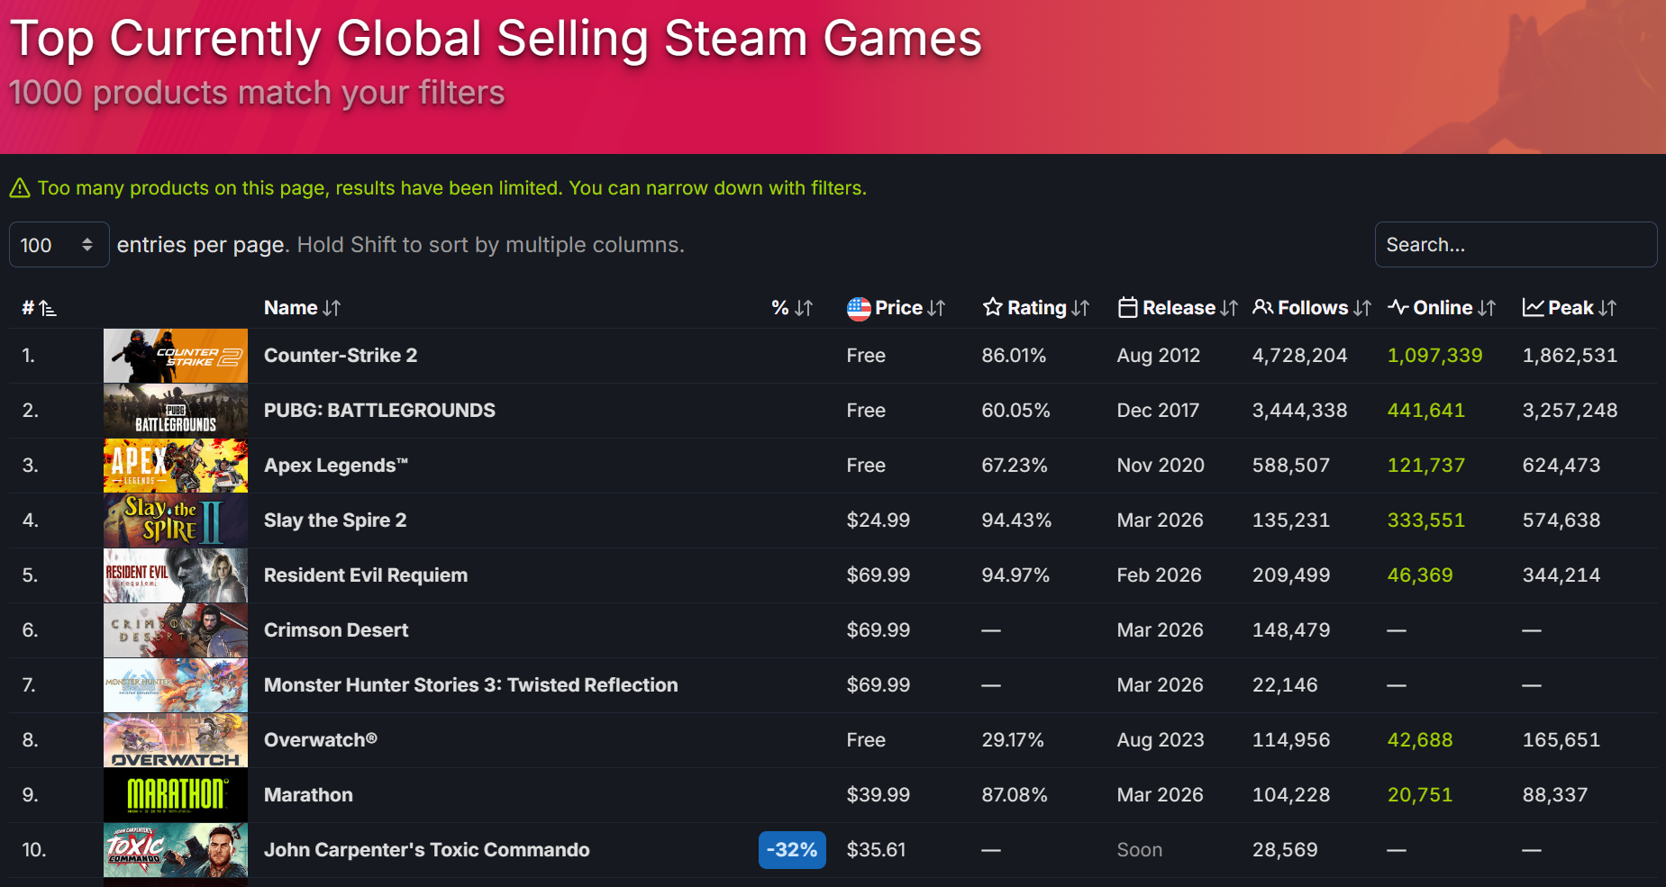Click the Search input field
This screenshot has width=1666, height=887.
pyautogui.click(x=1515, y=245)
